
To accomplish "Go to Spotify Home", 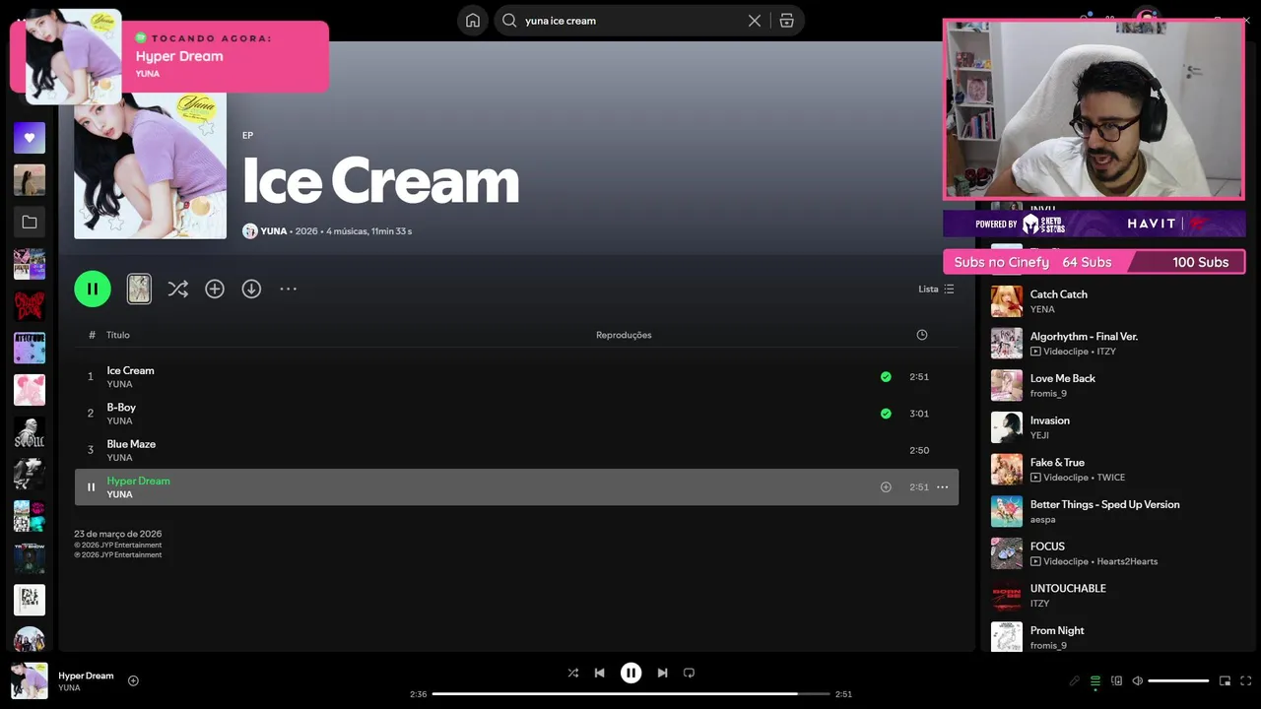I will click(473, 20).
